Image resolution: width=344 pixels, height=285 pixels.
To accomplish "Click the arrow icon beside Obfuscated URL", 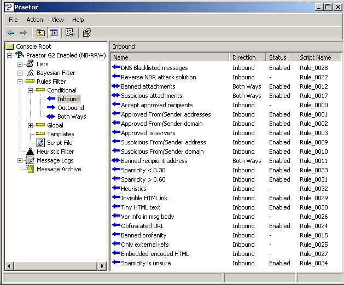I will pyautogui.click(x=116, y=225).
